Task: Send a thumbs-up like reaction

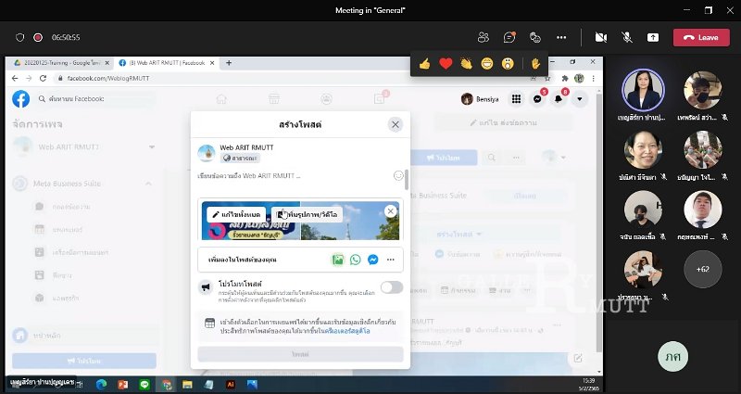Action: [425, 64]
